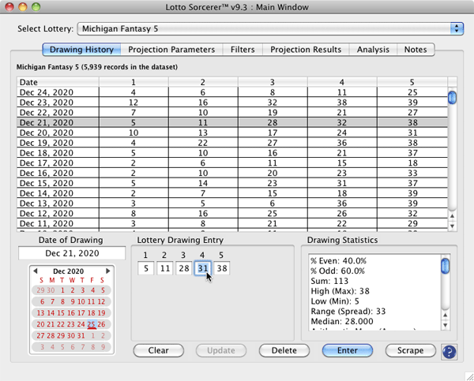Screen dimensions: 474x381
Task: Open the Filters tab
Action: tap(243, 50)
